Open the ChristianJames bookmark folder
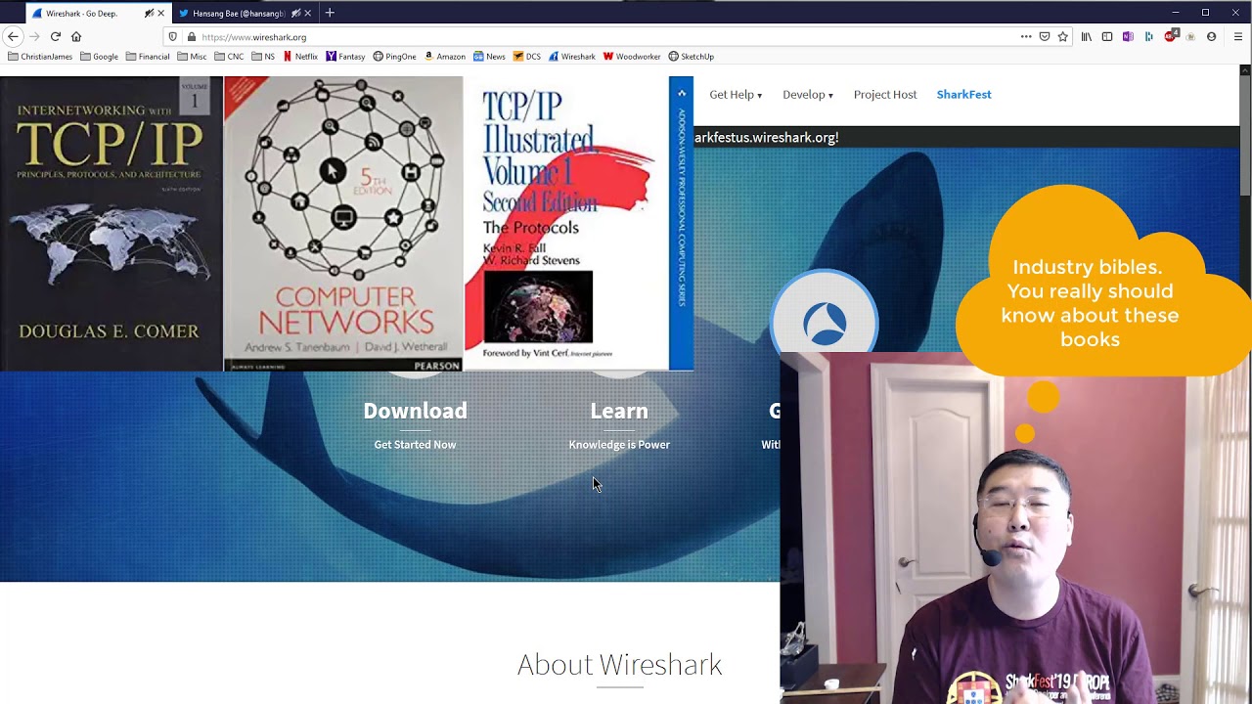The image size is (1252, 704). [40, 57]
